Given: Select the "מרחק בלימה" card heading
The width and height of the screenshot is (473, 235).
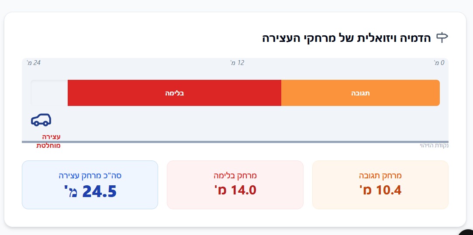Looking at the screenshot, I should [235, 176].
